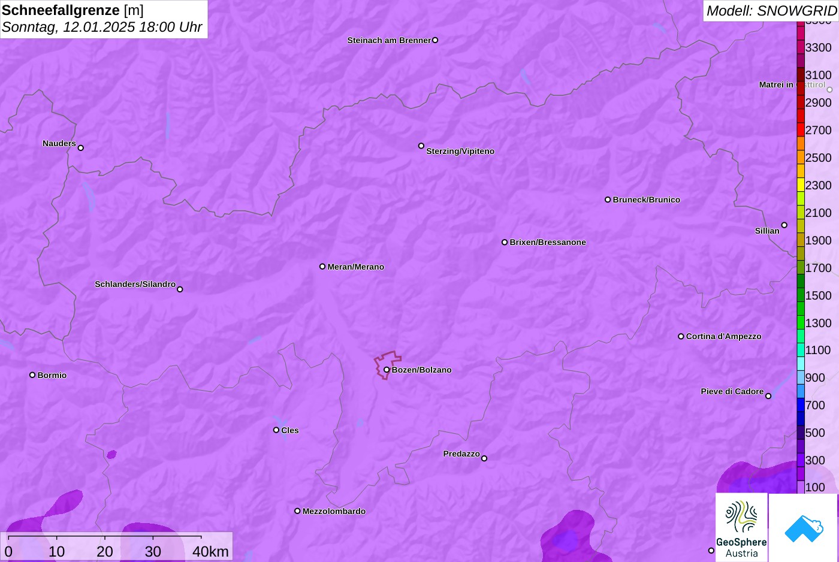
Task: Click the 'Meran/Merano' label text
Action: pos(355,267)
